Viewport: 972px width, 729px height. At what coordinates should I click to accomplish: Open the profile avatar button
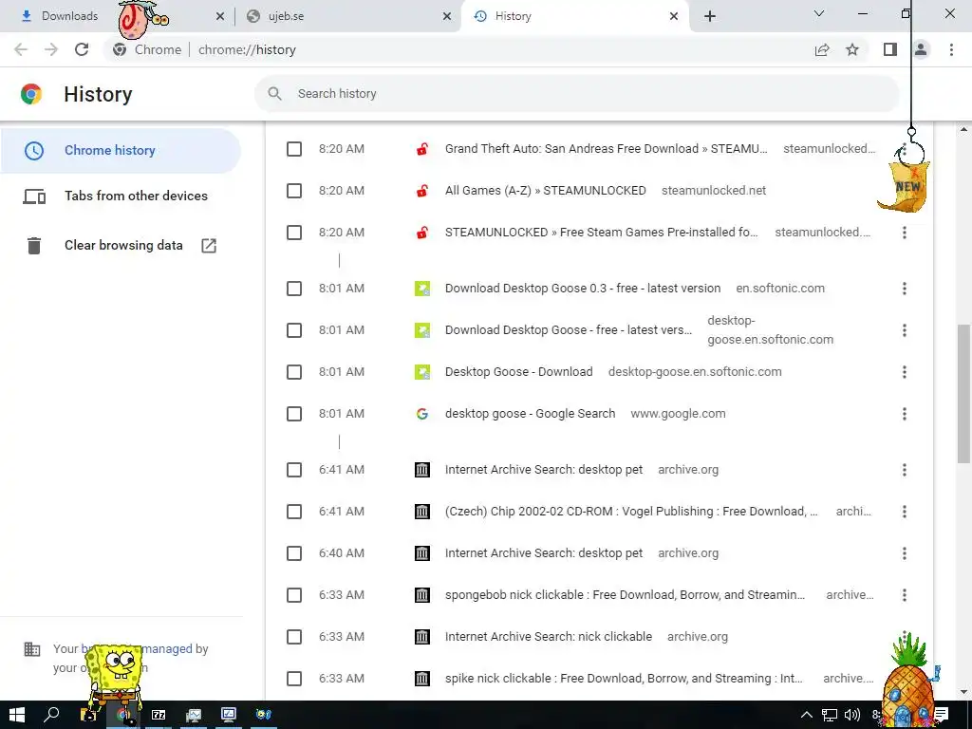point(921,49)
